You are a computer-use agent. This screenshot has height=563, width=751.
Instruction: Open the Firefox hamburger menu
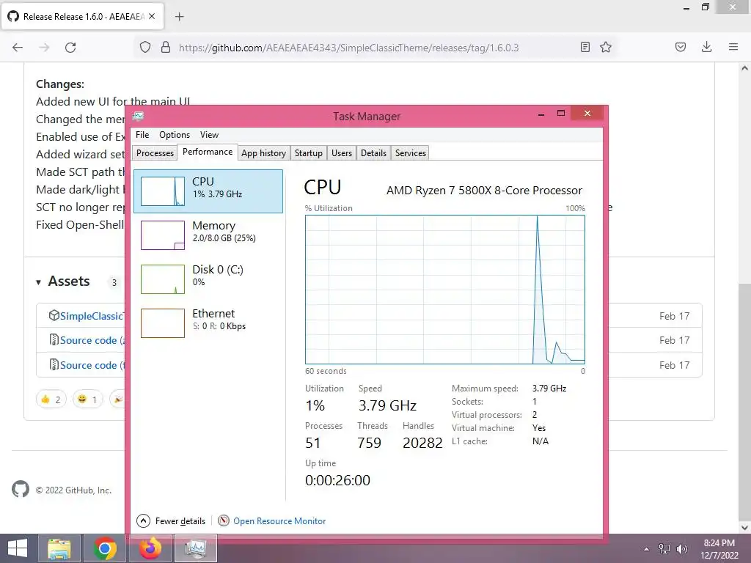click(733, 47)
